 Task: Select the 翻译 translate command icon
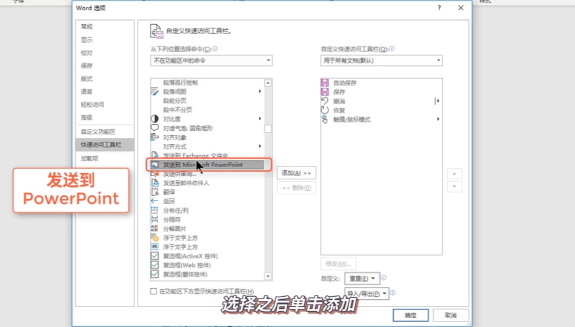(x=155, y=192)
